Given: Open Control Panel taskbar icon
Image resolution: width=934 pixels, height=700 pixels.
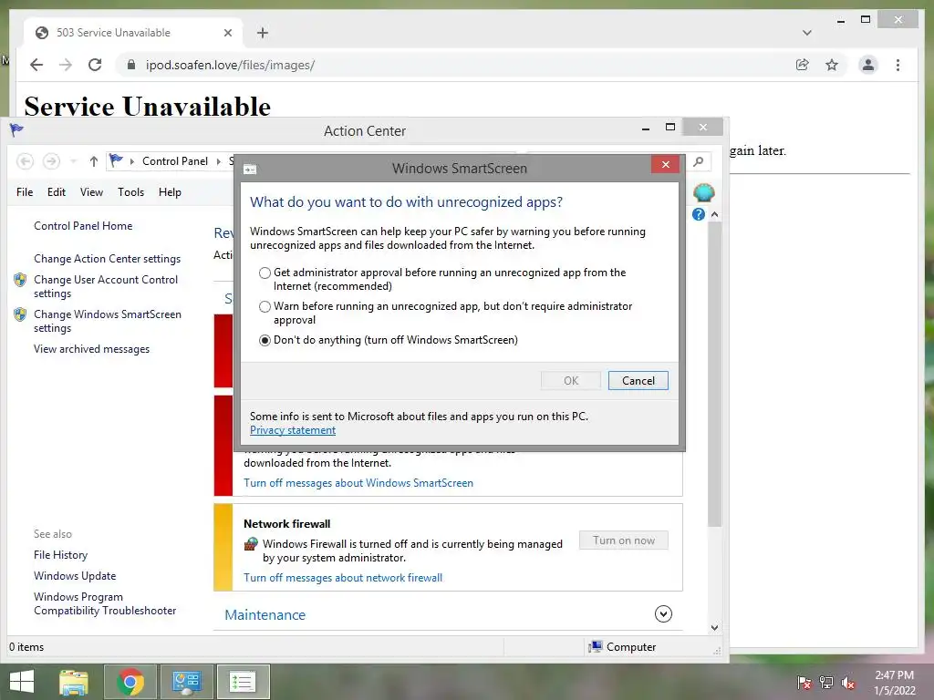Looking at the screenshot, I should [186, 682].
